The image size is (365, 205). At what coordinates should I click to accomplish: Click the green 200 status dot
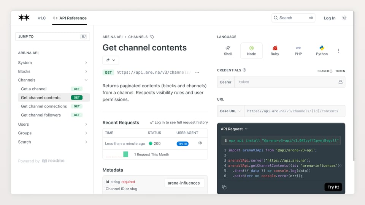point(151,143)
